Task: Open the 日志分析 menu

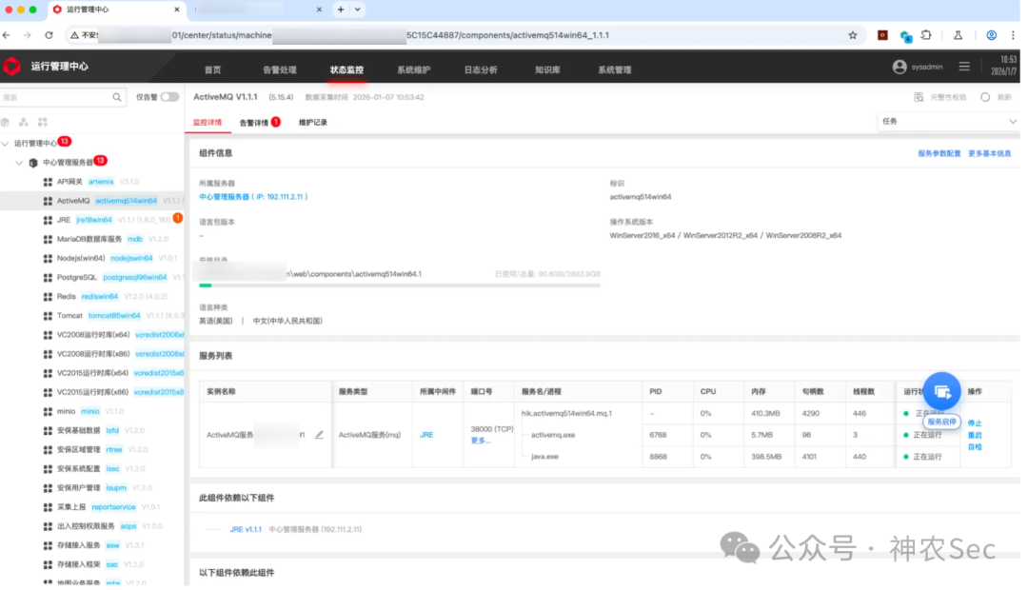Action: pos(481,69)
